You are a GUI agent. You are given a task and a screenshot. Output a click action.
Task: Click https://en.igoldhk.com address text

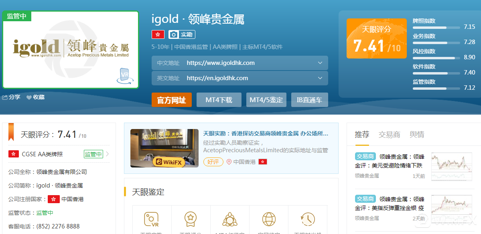tap(217, 78)
